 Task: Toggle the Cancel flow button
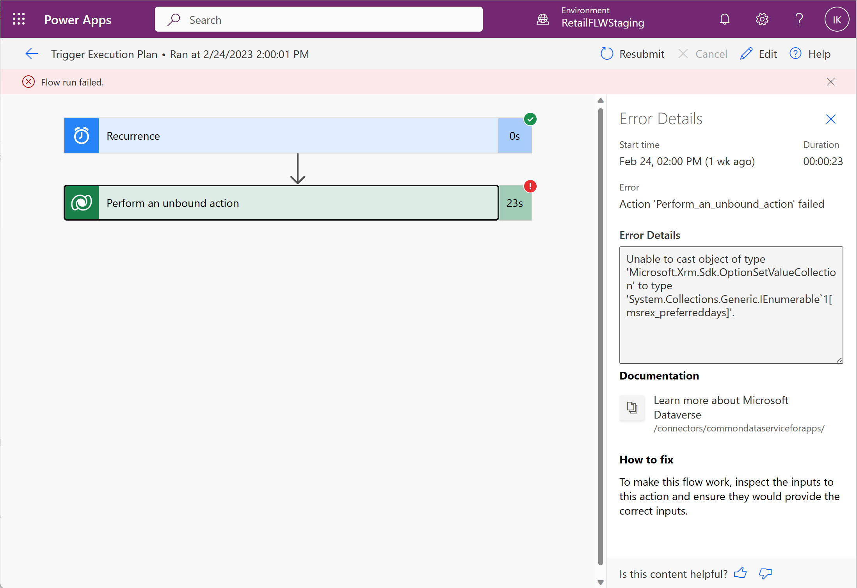click(x=703, y=54)
